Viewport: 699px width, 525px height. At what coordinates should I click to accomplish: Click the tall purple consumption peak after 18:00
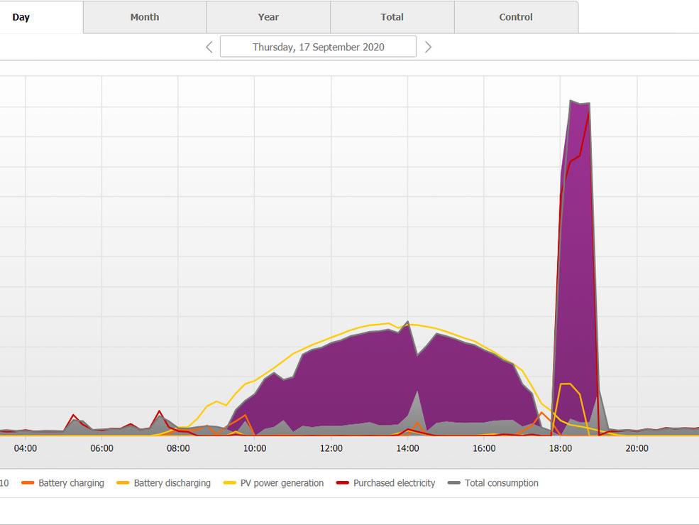point(580,249)
